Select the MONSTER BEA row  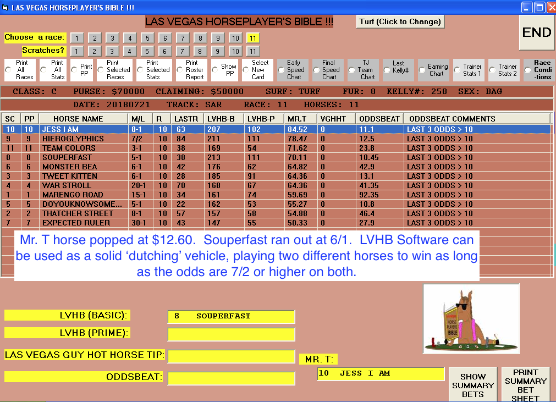[276, 167]
